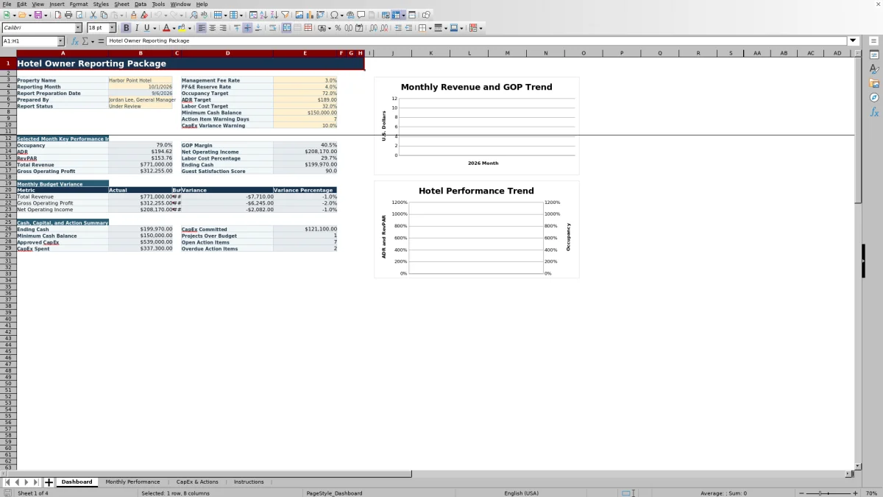Click the Sum sigma icon

pos(85,41)
